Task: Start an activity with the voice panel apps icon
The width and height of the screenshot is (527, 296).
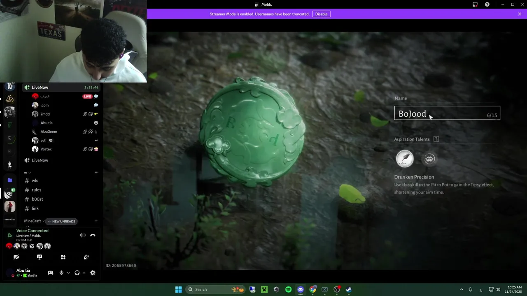Action: [63, 257]
